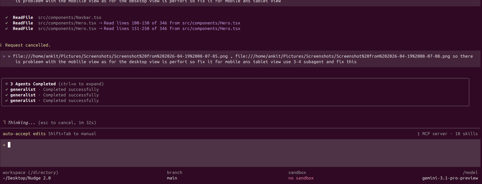Click the 'Thinking...' status text
The width and height of the screenshot is (482, 184).
[x=22, y=122]
